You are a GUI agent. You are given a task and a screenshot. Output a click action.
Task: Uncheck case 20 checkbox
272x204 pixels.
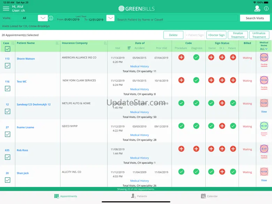[7, 180]
